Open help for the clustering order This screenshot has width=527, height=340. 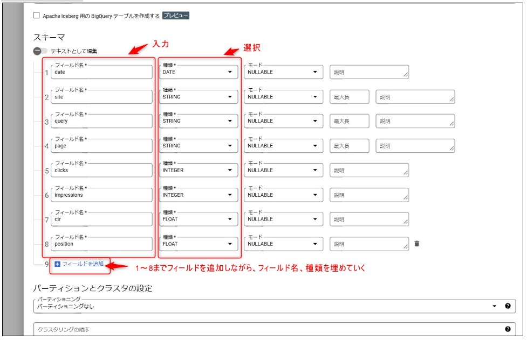508,329
